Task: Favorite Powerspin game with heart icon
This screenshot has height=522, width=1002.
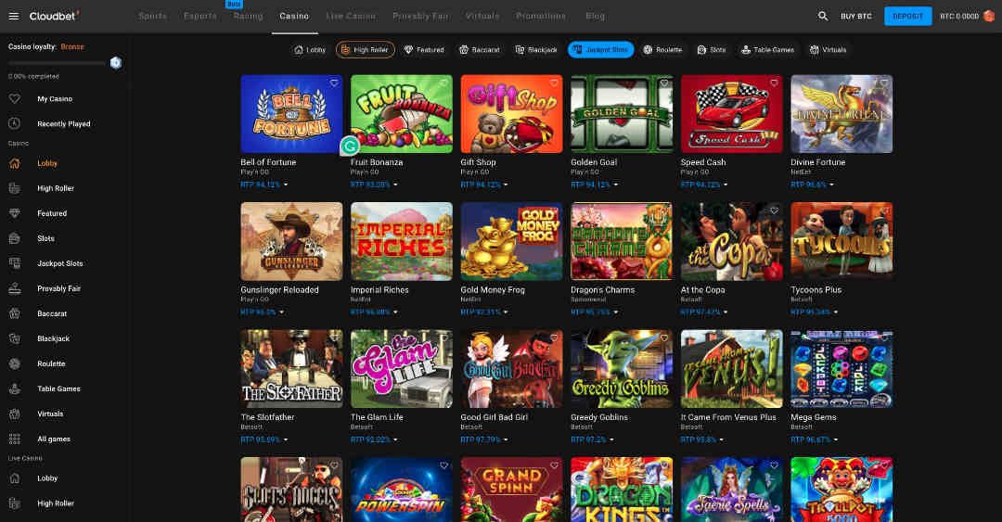Action: 443,465
